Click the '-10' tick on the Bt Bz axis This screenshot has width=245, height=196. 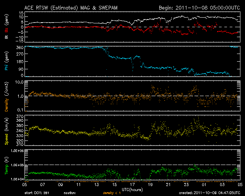(x=20, y=37)
